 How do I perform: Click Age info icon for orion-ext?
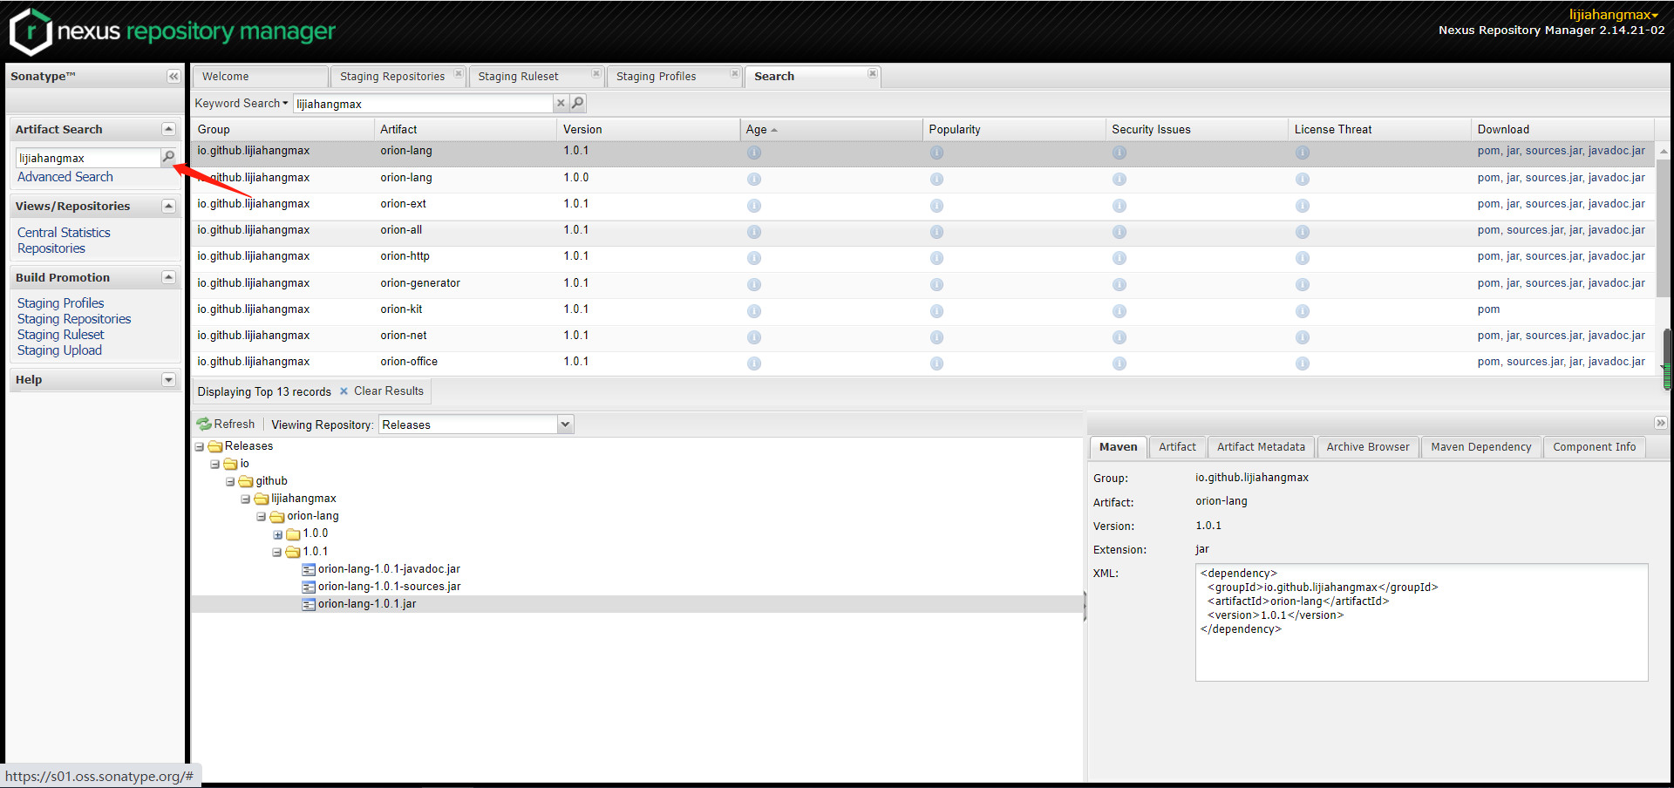[x=754, y=206]
